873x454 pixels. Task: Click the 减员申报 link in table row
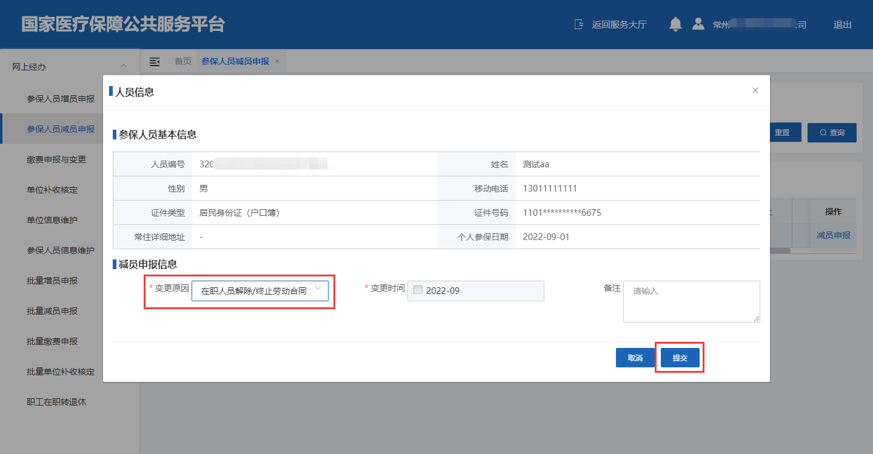coord(833,235)
